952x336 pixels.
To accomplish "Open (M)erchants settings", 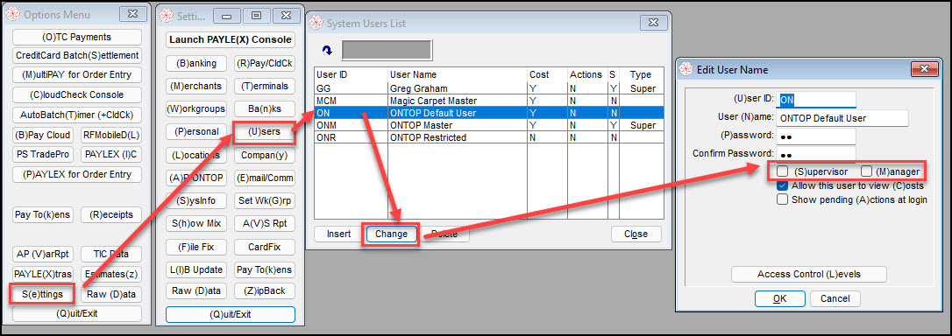I will pos(196,86).
